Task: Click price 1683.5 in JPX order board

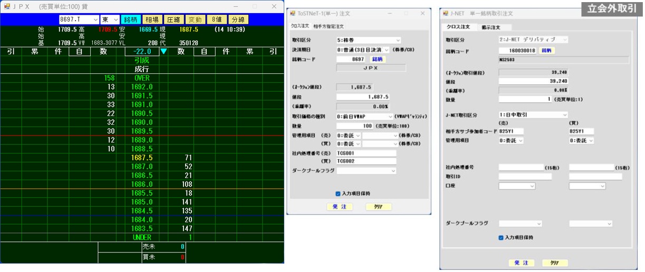Action: point(142,229)
